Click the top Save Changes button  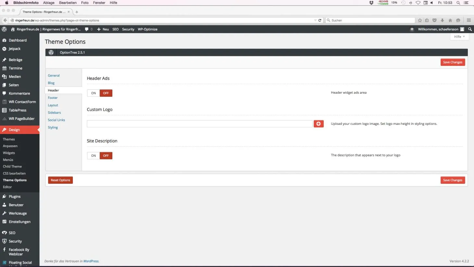453,62
